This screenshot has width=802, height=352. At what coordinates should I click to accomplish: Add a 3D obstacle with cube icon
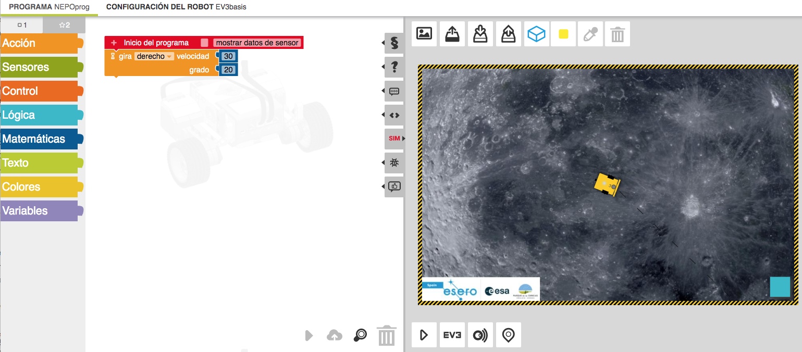tap(536, 34)
